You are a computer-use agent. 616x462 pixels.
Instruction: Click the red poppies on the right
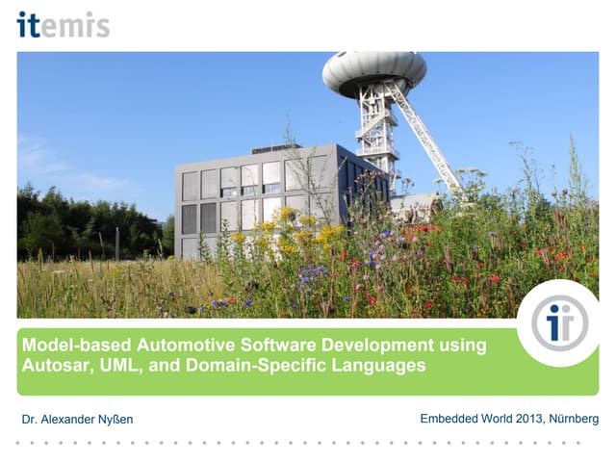click(558, 256)
